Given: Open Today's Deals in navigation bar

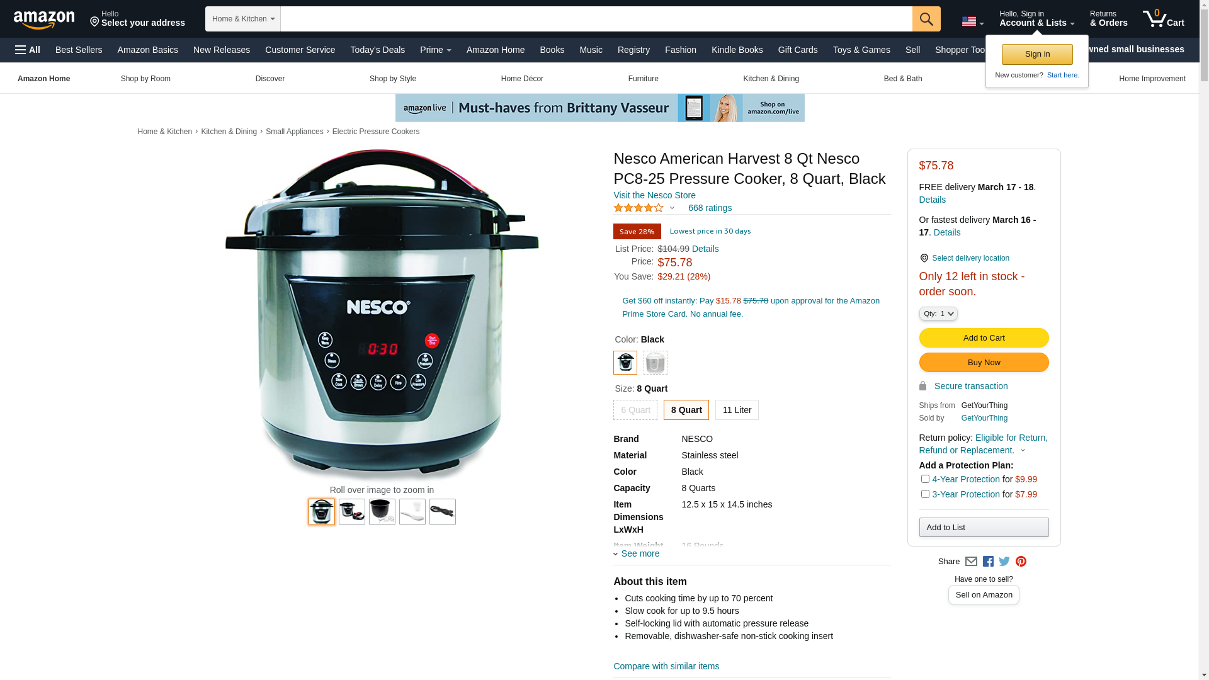Looking at the screenshot, I should point(378,50).
